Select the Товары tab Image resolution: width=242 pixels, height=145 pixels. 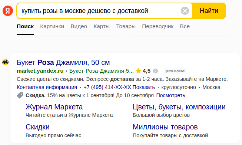coord(126,26)
